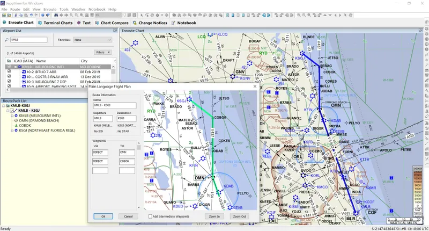Select OMN (ORMOND BEACH) in route tree

(x=39, y=120)
